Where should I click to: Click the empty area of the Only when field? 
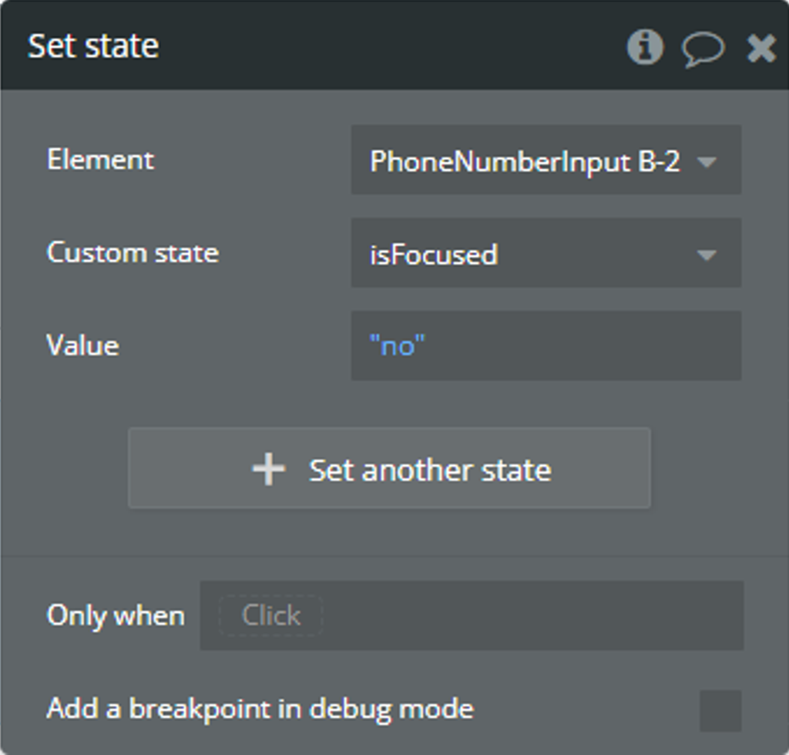532,615
